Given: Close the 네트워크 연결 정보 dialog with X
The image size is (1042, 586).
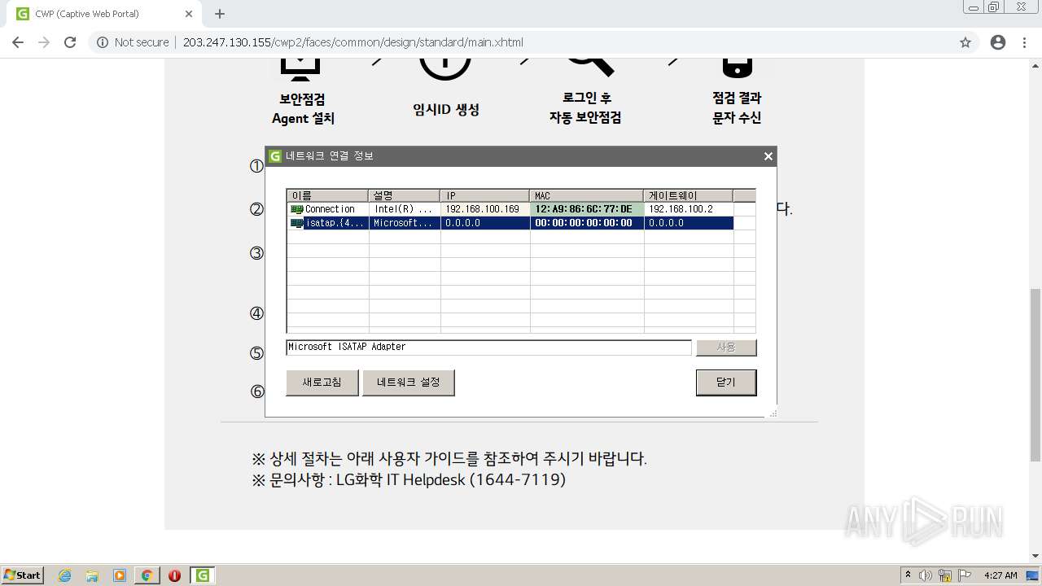Looking at the screenshot, I should (x=768, y=156).
